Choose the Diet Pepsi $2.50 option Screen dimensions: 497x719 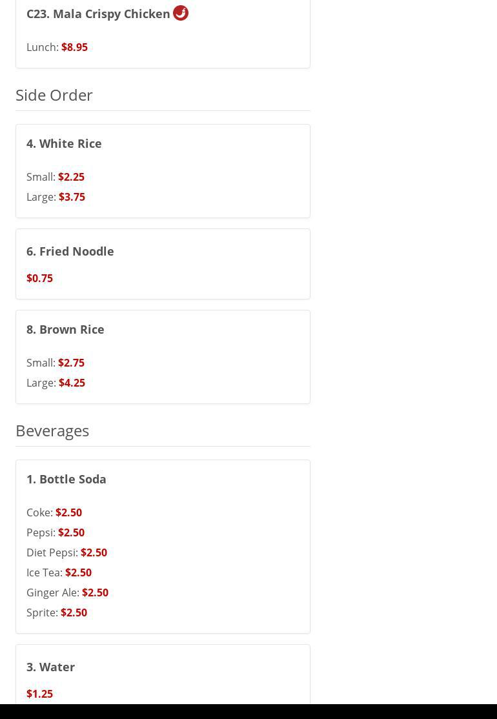click(94, 552)
